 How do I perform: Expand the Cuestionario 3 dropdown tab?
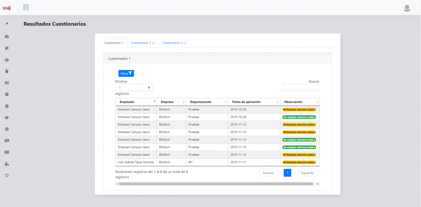point(174,43)
